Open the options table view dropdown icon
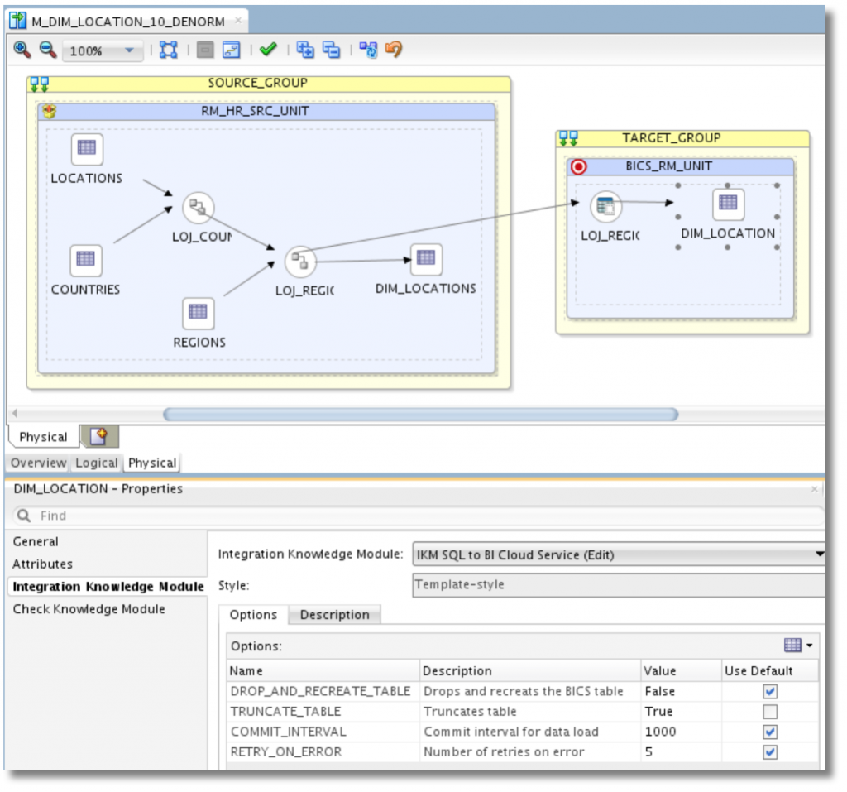 pos(798,645)
